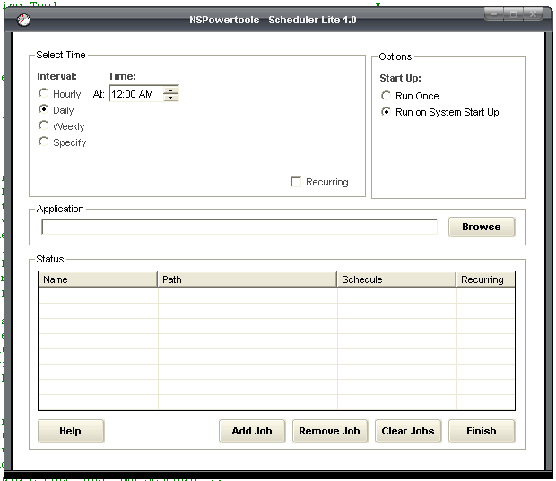Viewport: 556px width, 481px height.
Task: Decrease time with the down stepper arrow
Action: [171, 98]
